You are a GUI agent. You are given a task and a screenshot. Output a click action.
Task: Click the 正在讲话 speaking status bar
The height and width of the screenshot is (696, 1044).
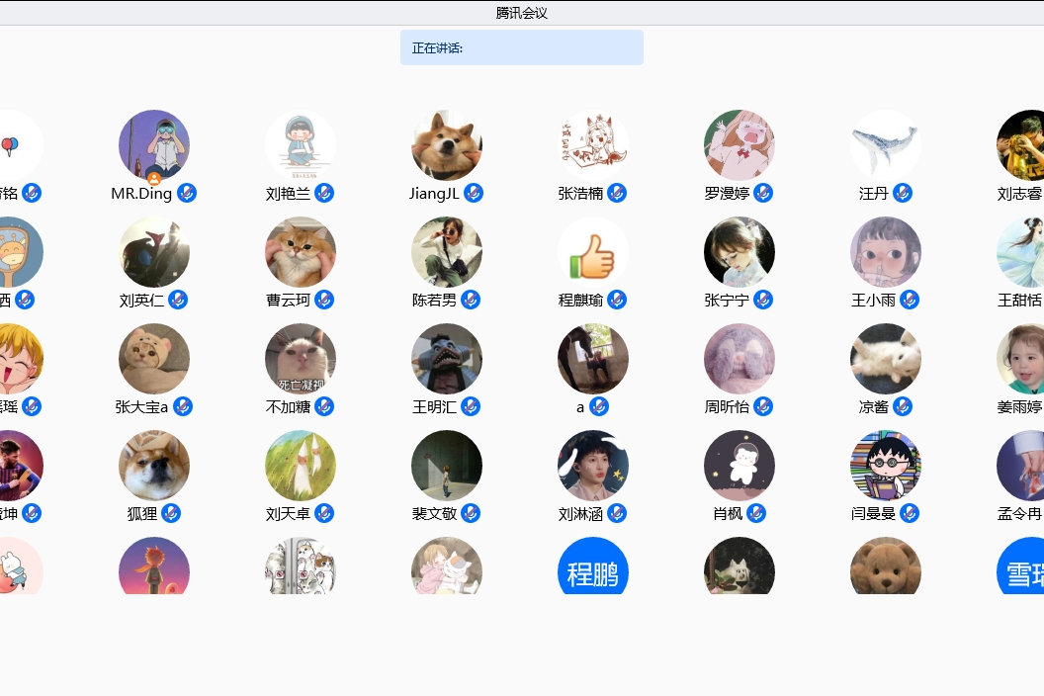pos(522,47)
